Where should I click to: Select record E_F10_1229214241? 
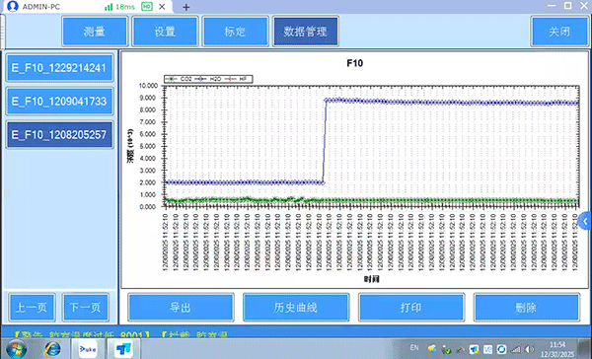[59, 68]
